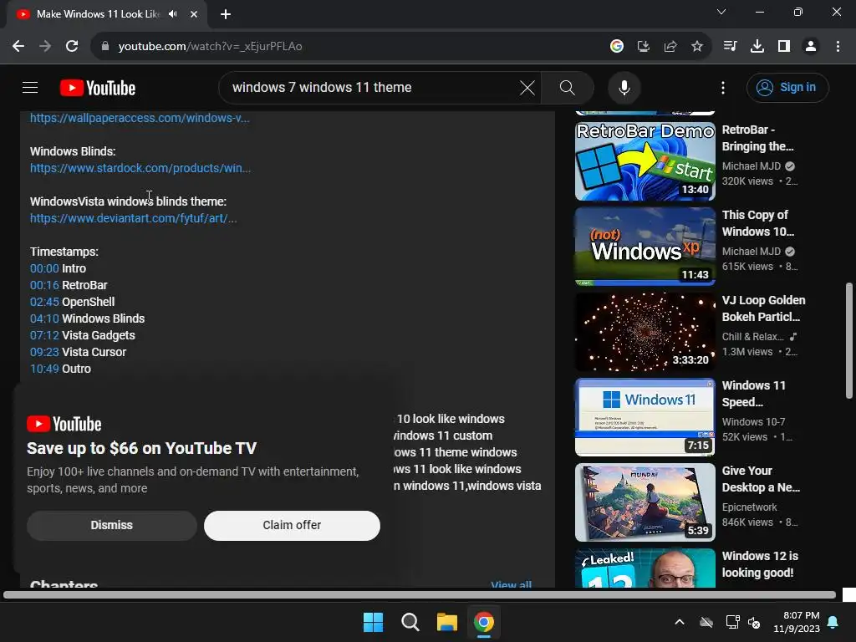This screenshot has height=642, width=856.
Task: Jump to 02:45 OpenShell timestamp
Action: [45, 302]
